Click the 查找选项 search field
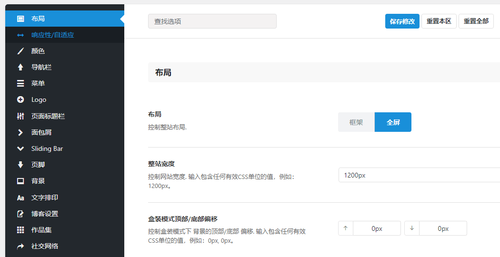 click(212, 21)
